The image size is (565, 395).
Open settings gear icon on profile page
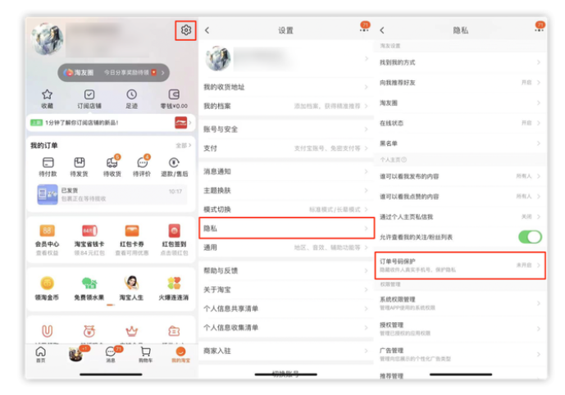pos(186,30)
